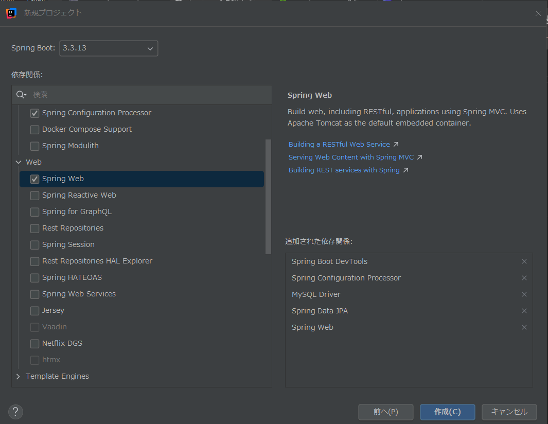
Task: Enable the Docker Compose Support checkbox
Action: coord(34,129)
